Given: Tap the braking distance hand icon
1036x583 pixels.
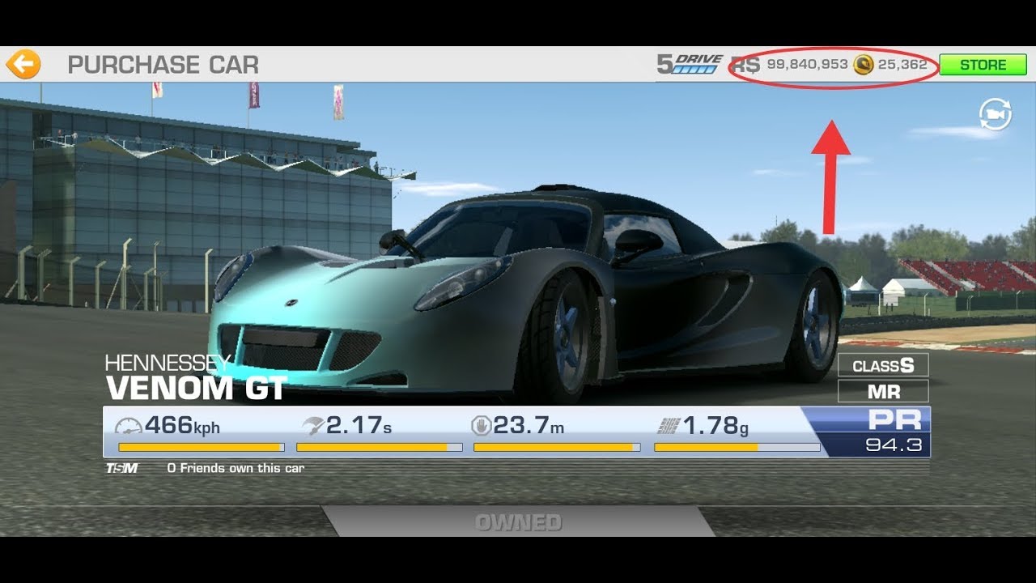Looking at the screenshot, I should point(481,425).
